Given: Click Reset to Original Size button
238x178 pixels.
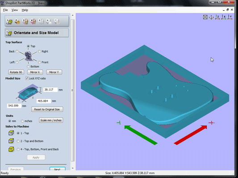Looking at the screenshot, I should pyautogui.click(x=47, y=109).
